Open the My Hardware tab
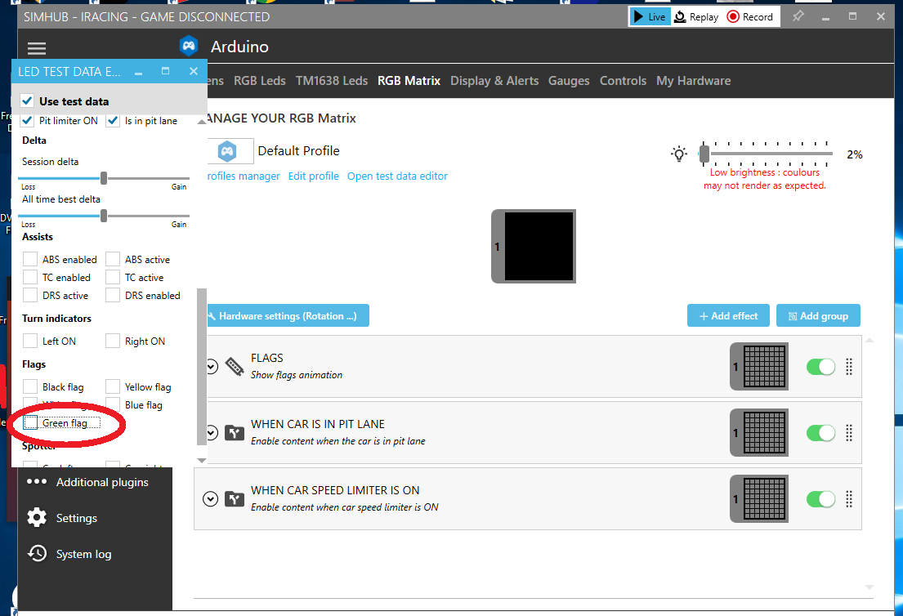The image size is (903, 616). [x=693, y=81]
